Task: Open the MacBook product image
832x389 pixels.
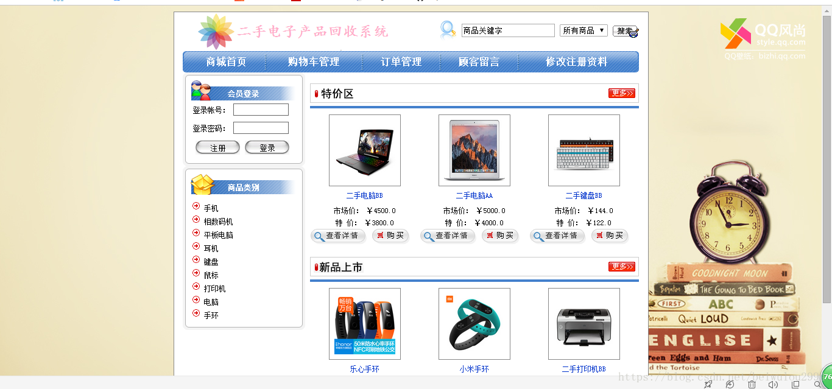Action: 474,150
